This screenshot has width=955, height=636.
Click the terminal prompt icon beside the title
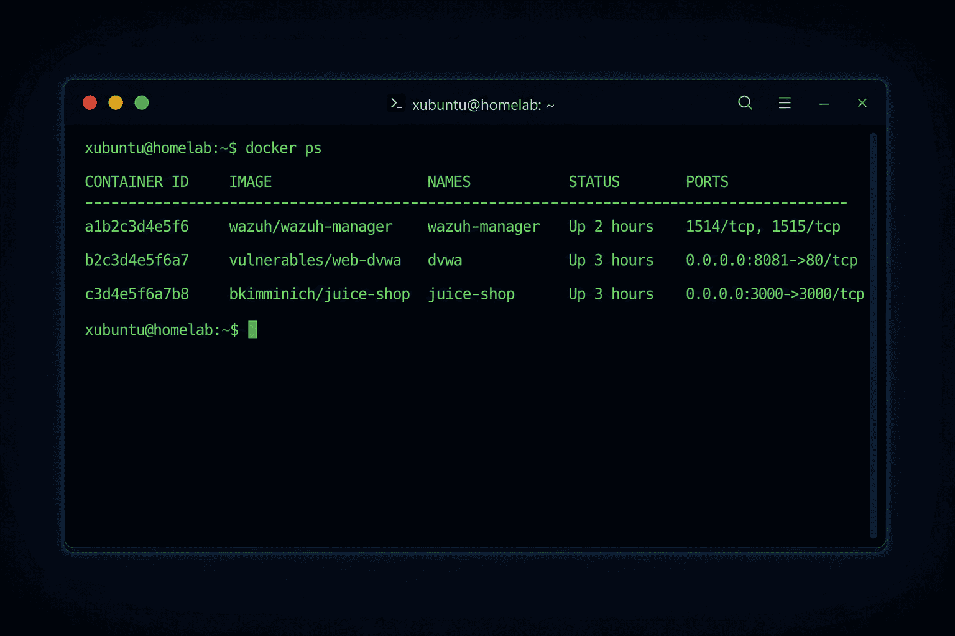click(x=396, y=103)
